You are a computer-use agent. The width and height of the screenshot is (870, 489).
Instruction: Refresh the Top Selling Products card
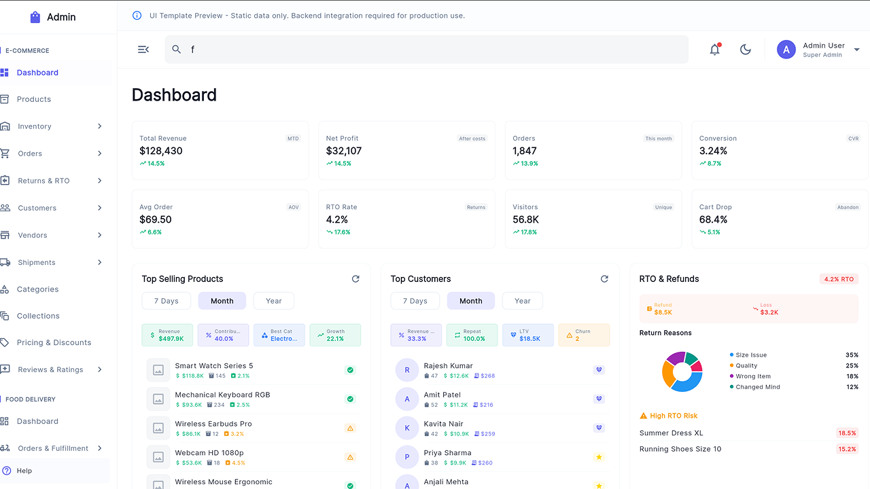[355, 279]
